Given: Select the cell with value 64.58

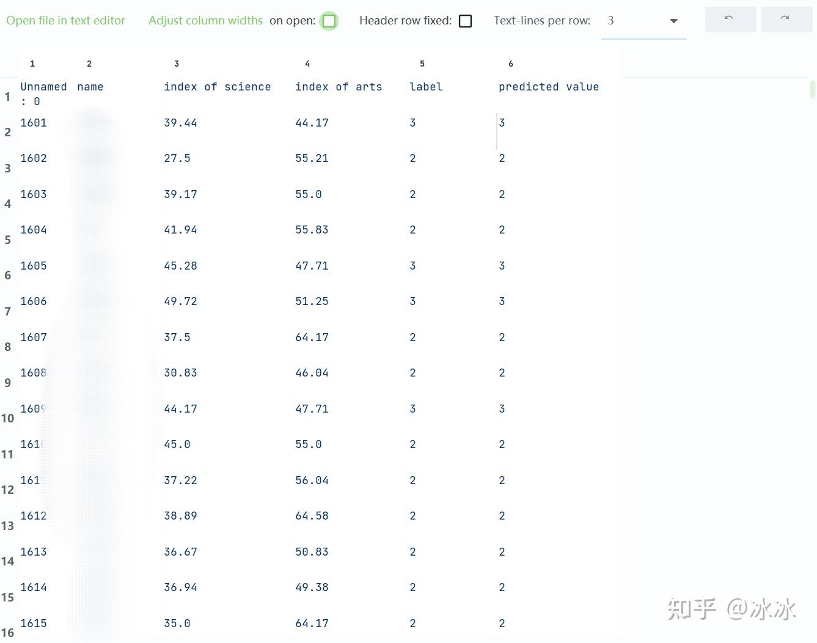Looking at the screenshot, I should pyautogui.click(x=312, y=516).
